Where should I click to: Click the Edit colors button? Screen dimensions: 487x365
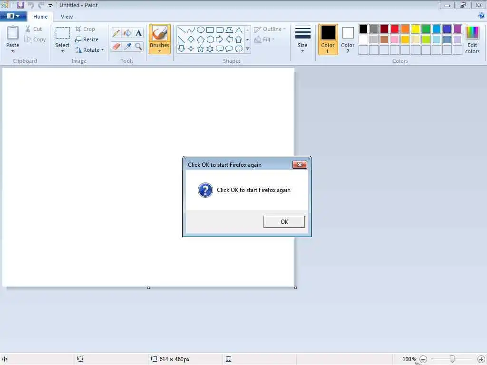point(472,40)
